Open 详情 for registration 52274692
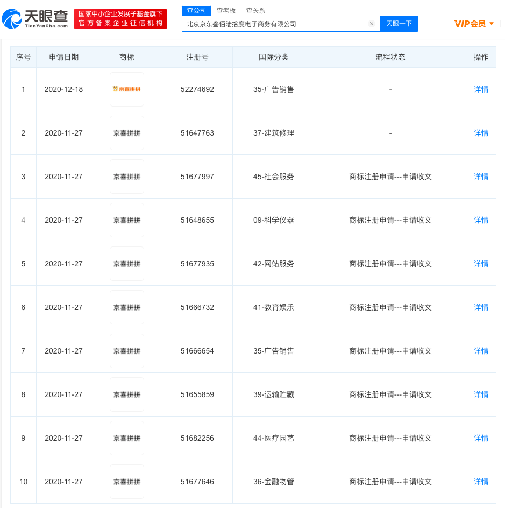Image resolution: width=505 pixels, height=508 pixels. coord(481,89)
